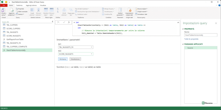Collapse the PASSAGGI APPLICATI section
This screenshot has height=110, width=221.
[x=183, y=44]
